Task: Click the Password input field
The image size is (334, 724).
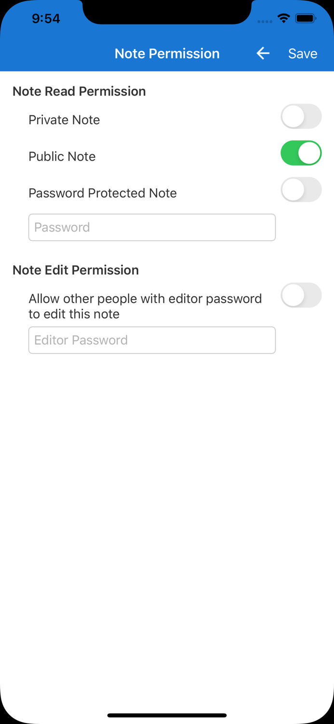Action: (152, 227)
